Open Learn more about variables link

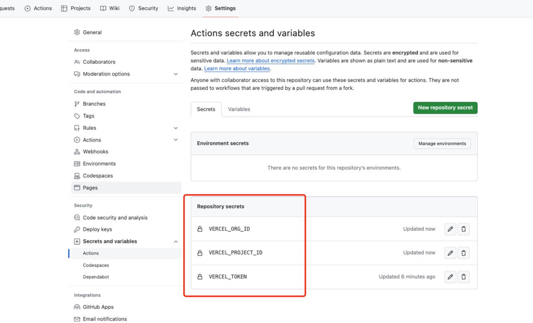coord(237,69)
